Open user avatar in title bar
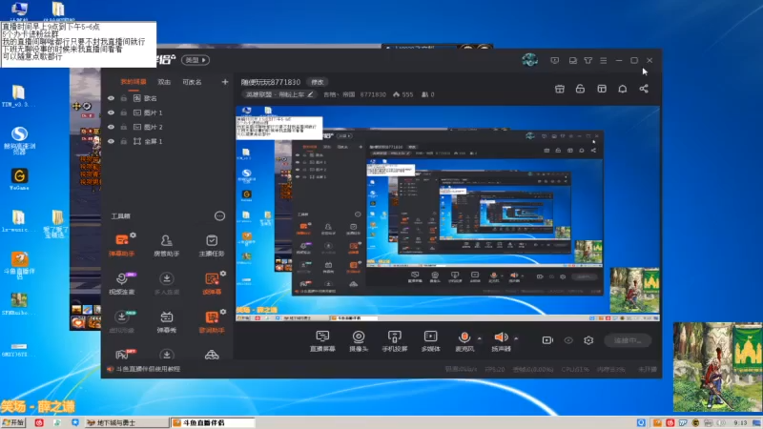Screen dimensions: 763x429 (x=530, y=60)
